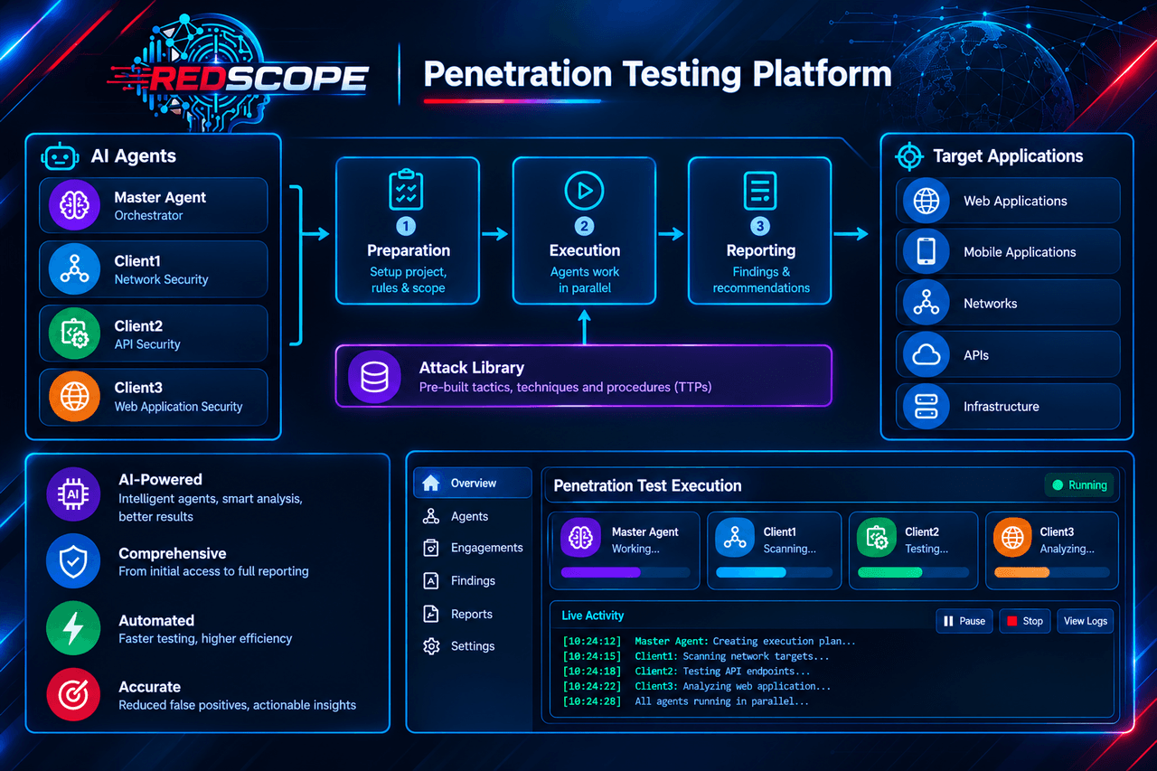Image resolution: width=1157 pixels, height=771 pixels.
Task: Open the Overview sidebar item
Action: (473, 484)
